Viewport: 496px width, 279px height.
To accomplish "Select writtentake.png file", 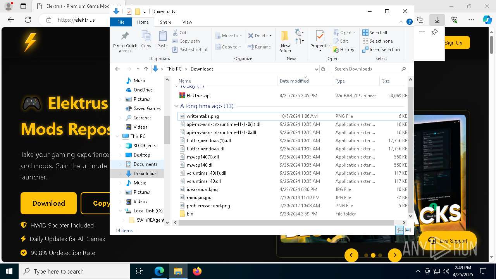I will tap(202, 116).
